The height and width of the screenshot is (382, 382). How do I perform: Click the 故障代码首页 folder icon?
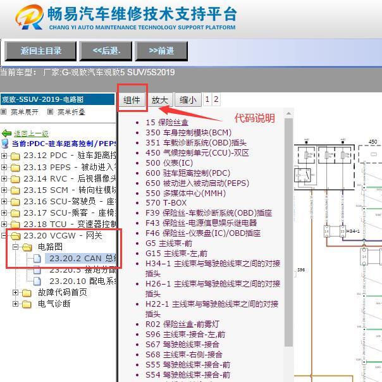(27, 293)
